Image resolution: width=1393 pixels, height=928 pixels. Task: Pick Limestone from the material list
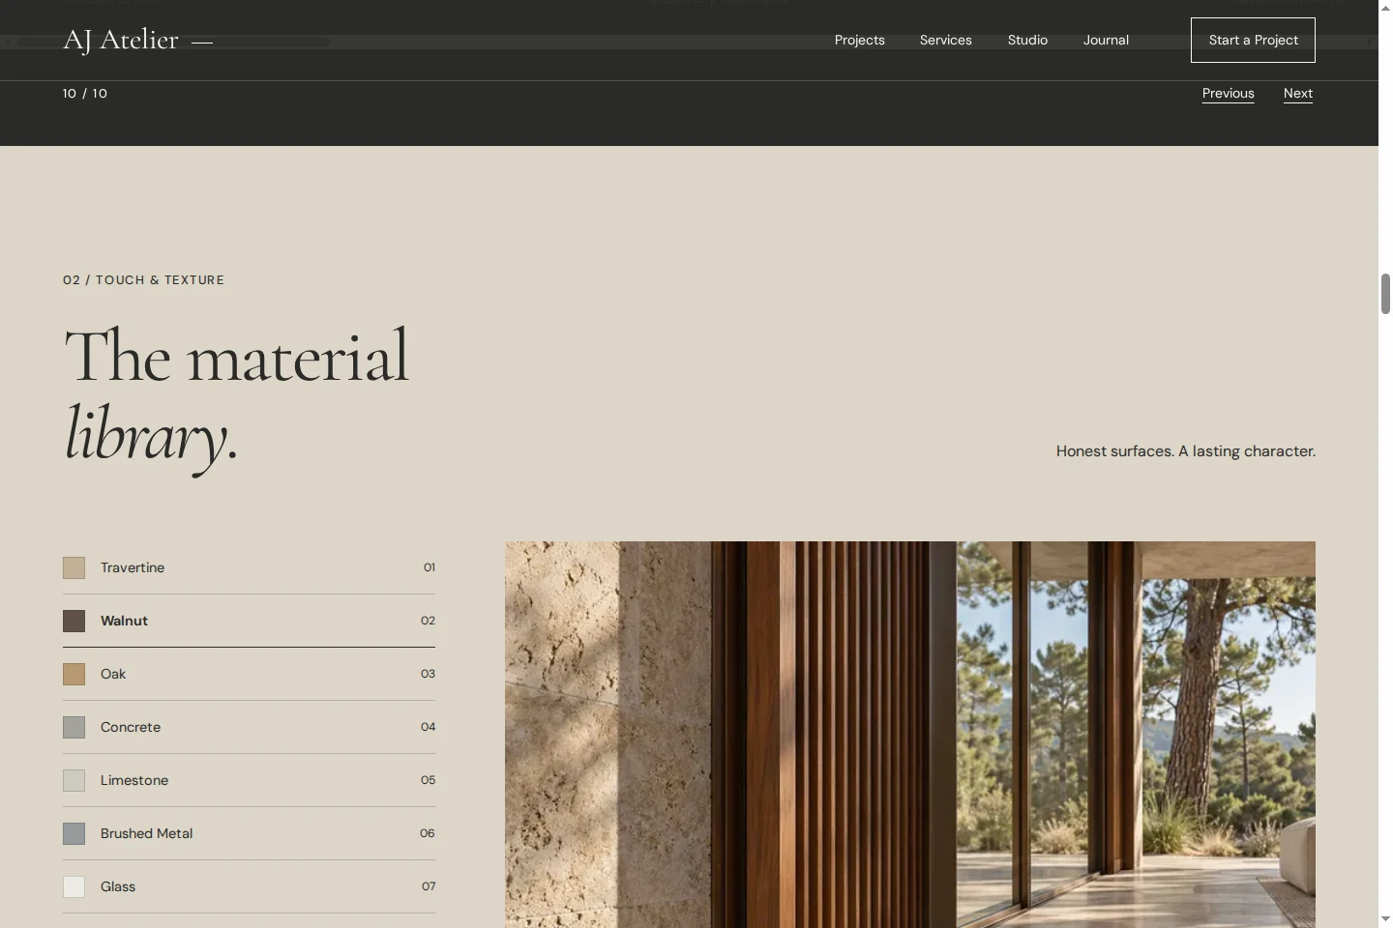click(x=249, y=780)
